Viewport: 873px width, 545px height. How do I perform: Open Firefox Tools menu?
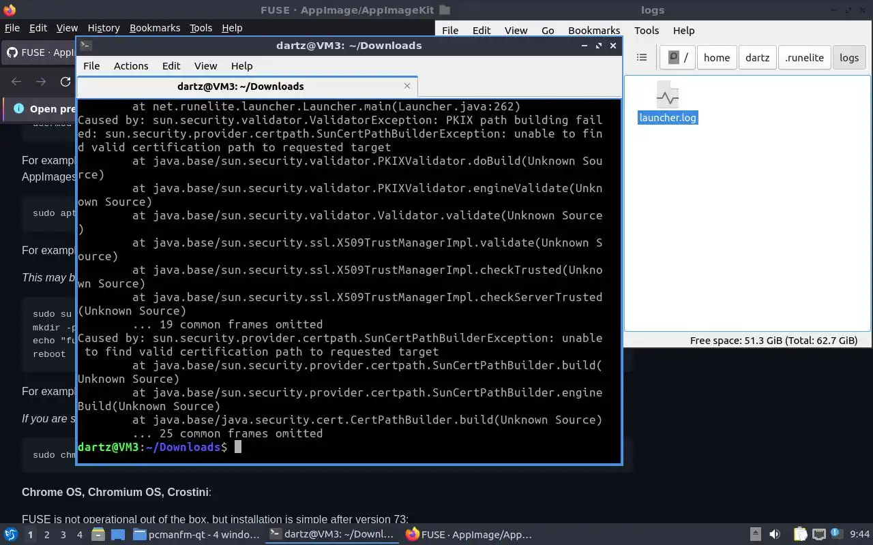click(201, 28)
